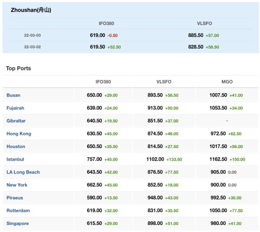
Task: Open the Houston port link
Action: (16, 146)
